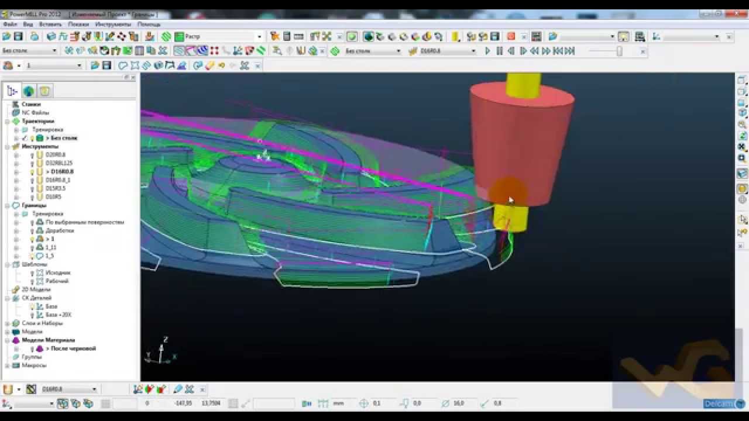Click the tool type icon in bottom toolbar
The width and height of the screenshot is (749, 421).
pyautogui.click(x=8, y=389)
